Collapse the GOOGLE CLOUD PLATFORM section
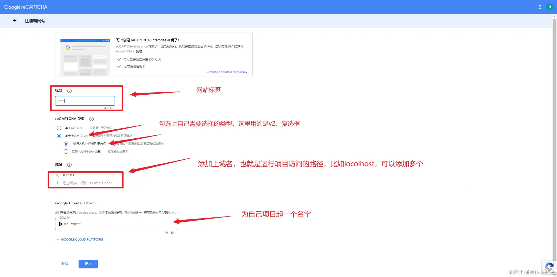Image resolution: width=557 pixels, height=277 pixels. [x=79, y=239]
